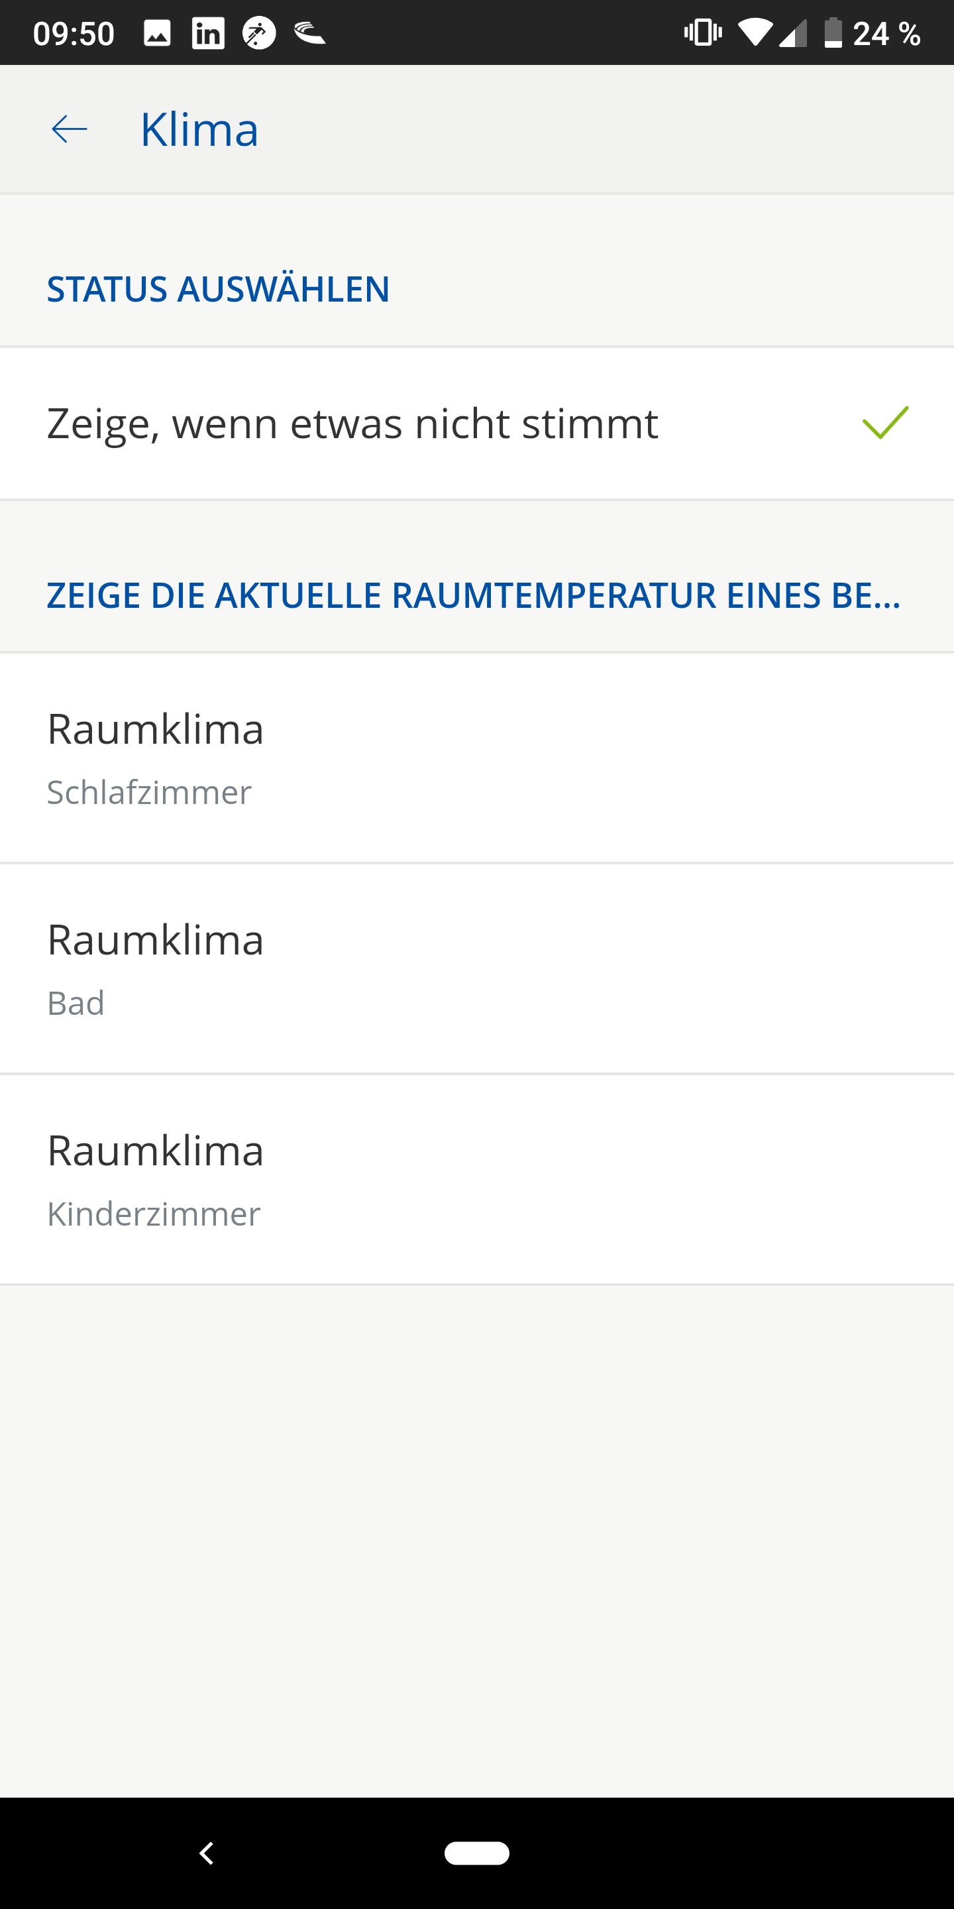Tap the 24 % battery percentage text

886,33
